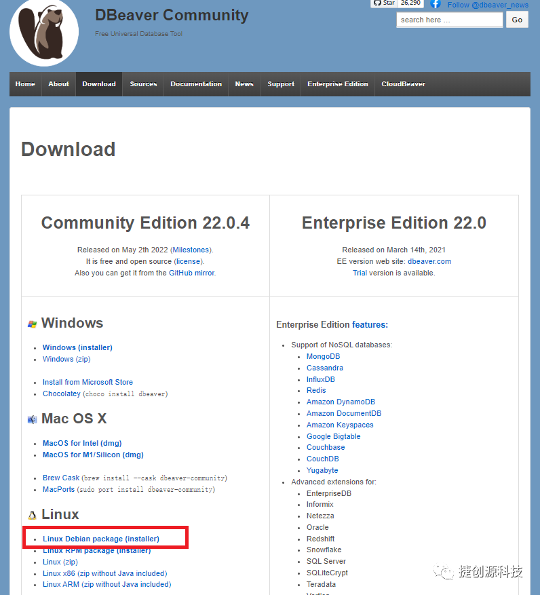Open the InfluxDB link

(321, 379)
